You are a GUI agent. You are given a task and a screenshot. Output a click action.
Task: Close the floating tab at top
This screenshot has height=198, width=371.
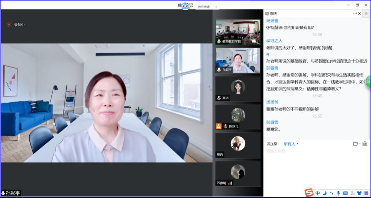point(216,7)
